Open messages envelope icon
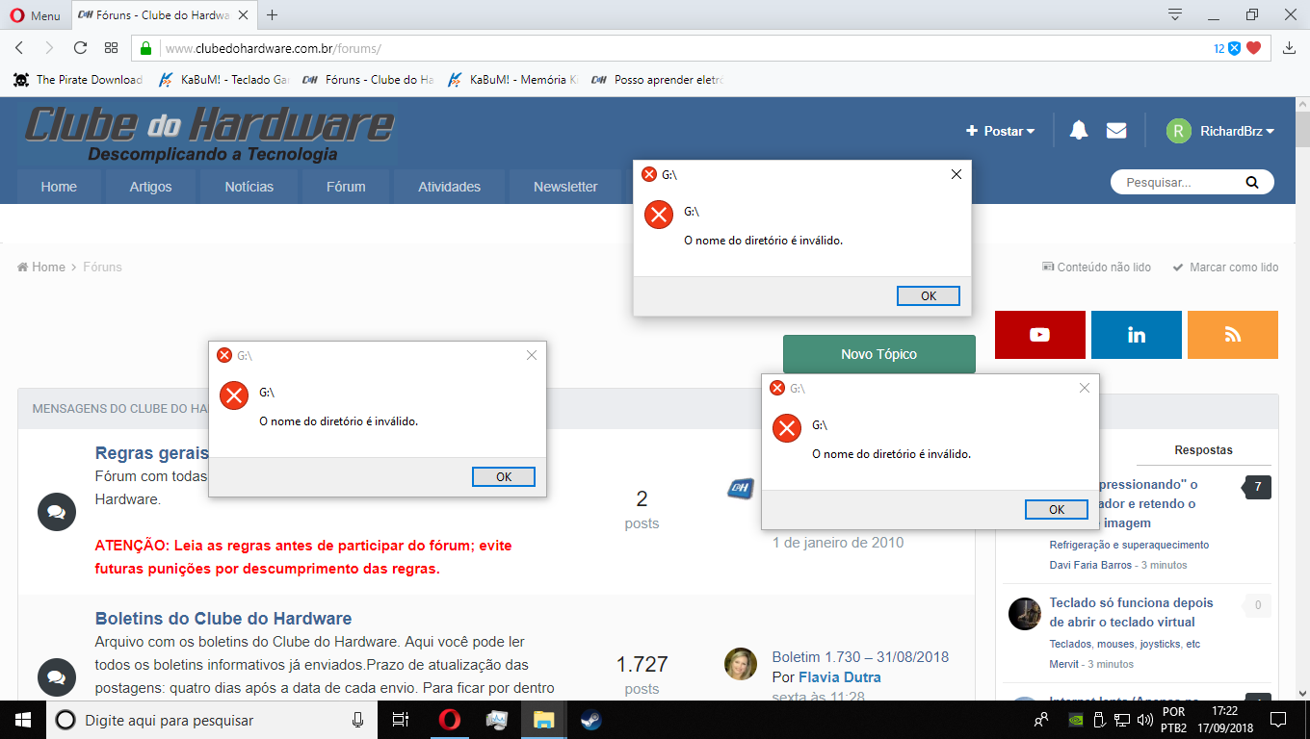 point(1116,131)
